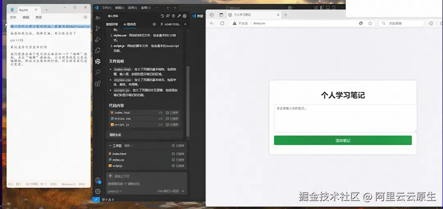The width and height of the screenshot is (443, 209).
Task: Open Run and Debug view icon
Action: [98, 39]
